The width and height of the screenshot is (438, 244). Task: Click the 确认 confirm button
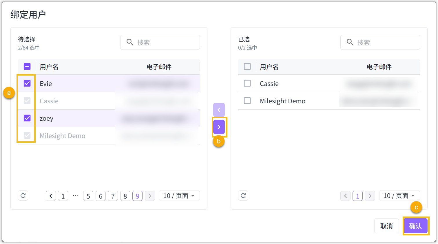415,226
